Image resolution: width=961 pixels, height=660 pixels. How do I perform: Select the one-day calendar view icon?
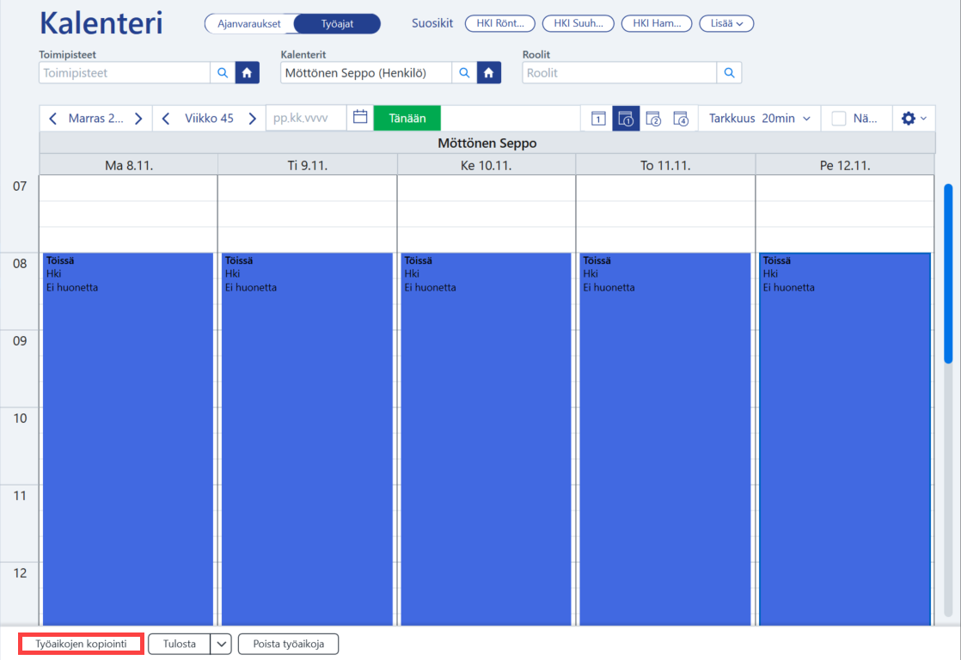[x=599, y=119]
